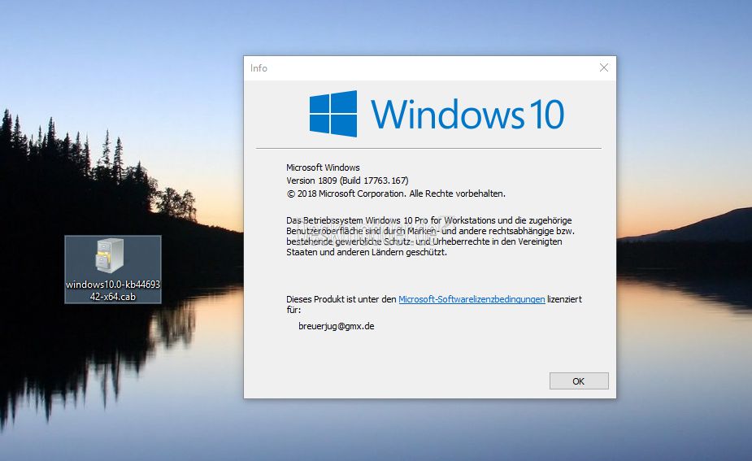
Task: Click the windows10.0-kb4469342-x64.cab file name label
Action: (113, 291)
